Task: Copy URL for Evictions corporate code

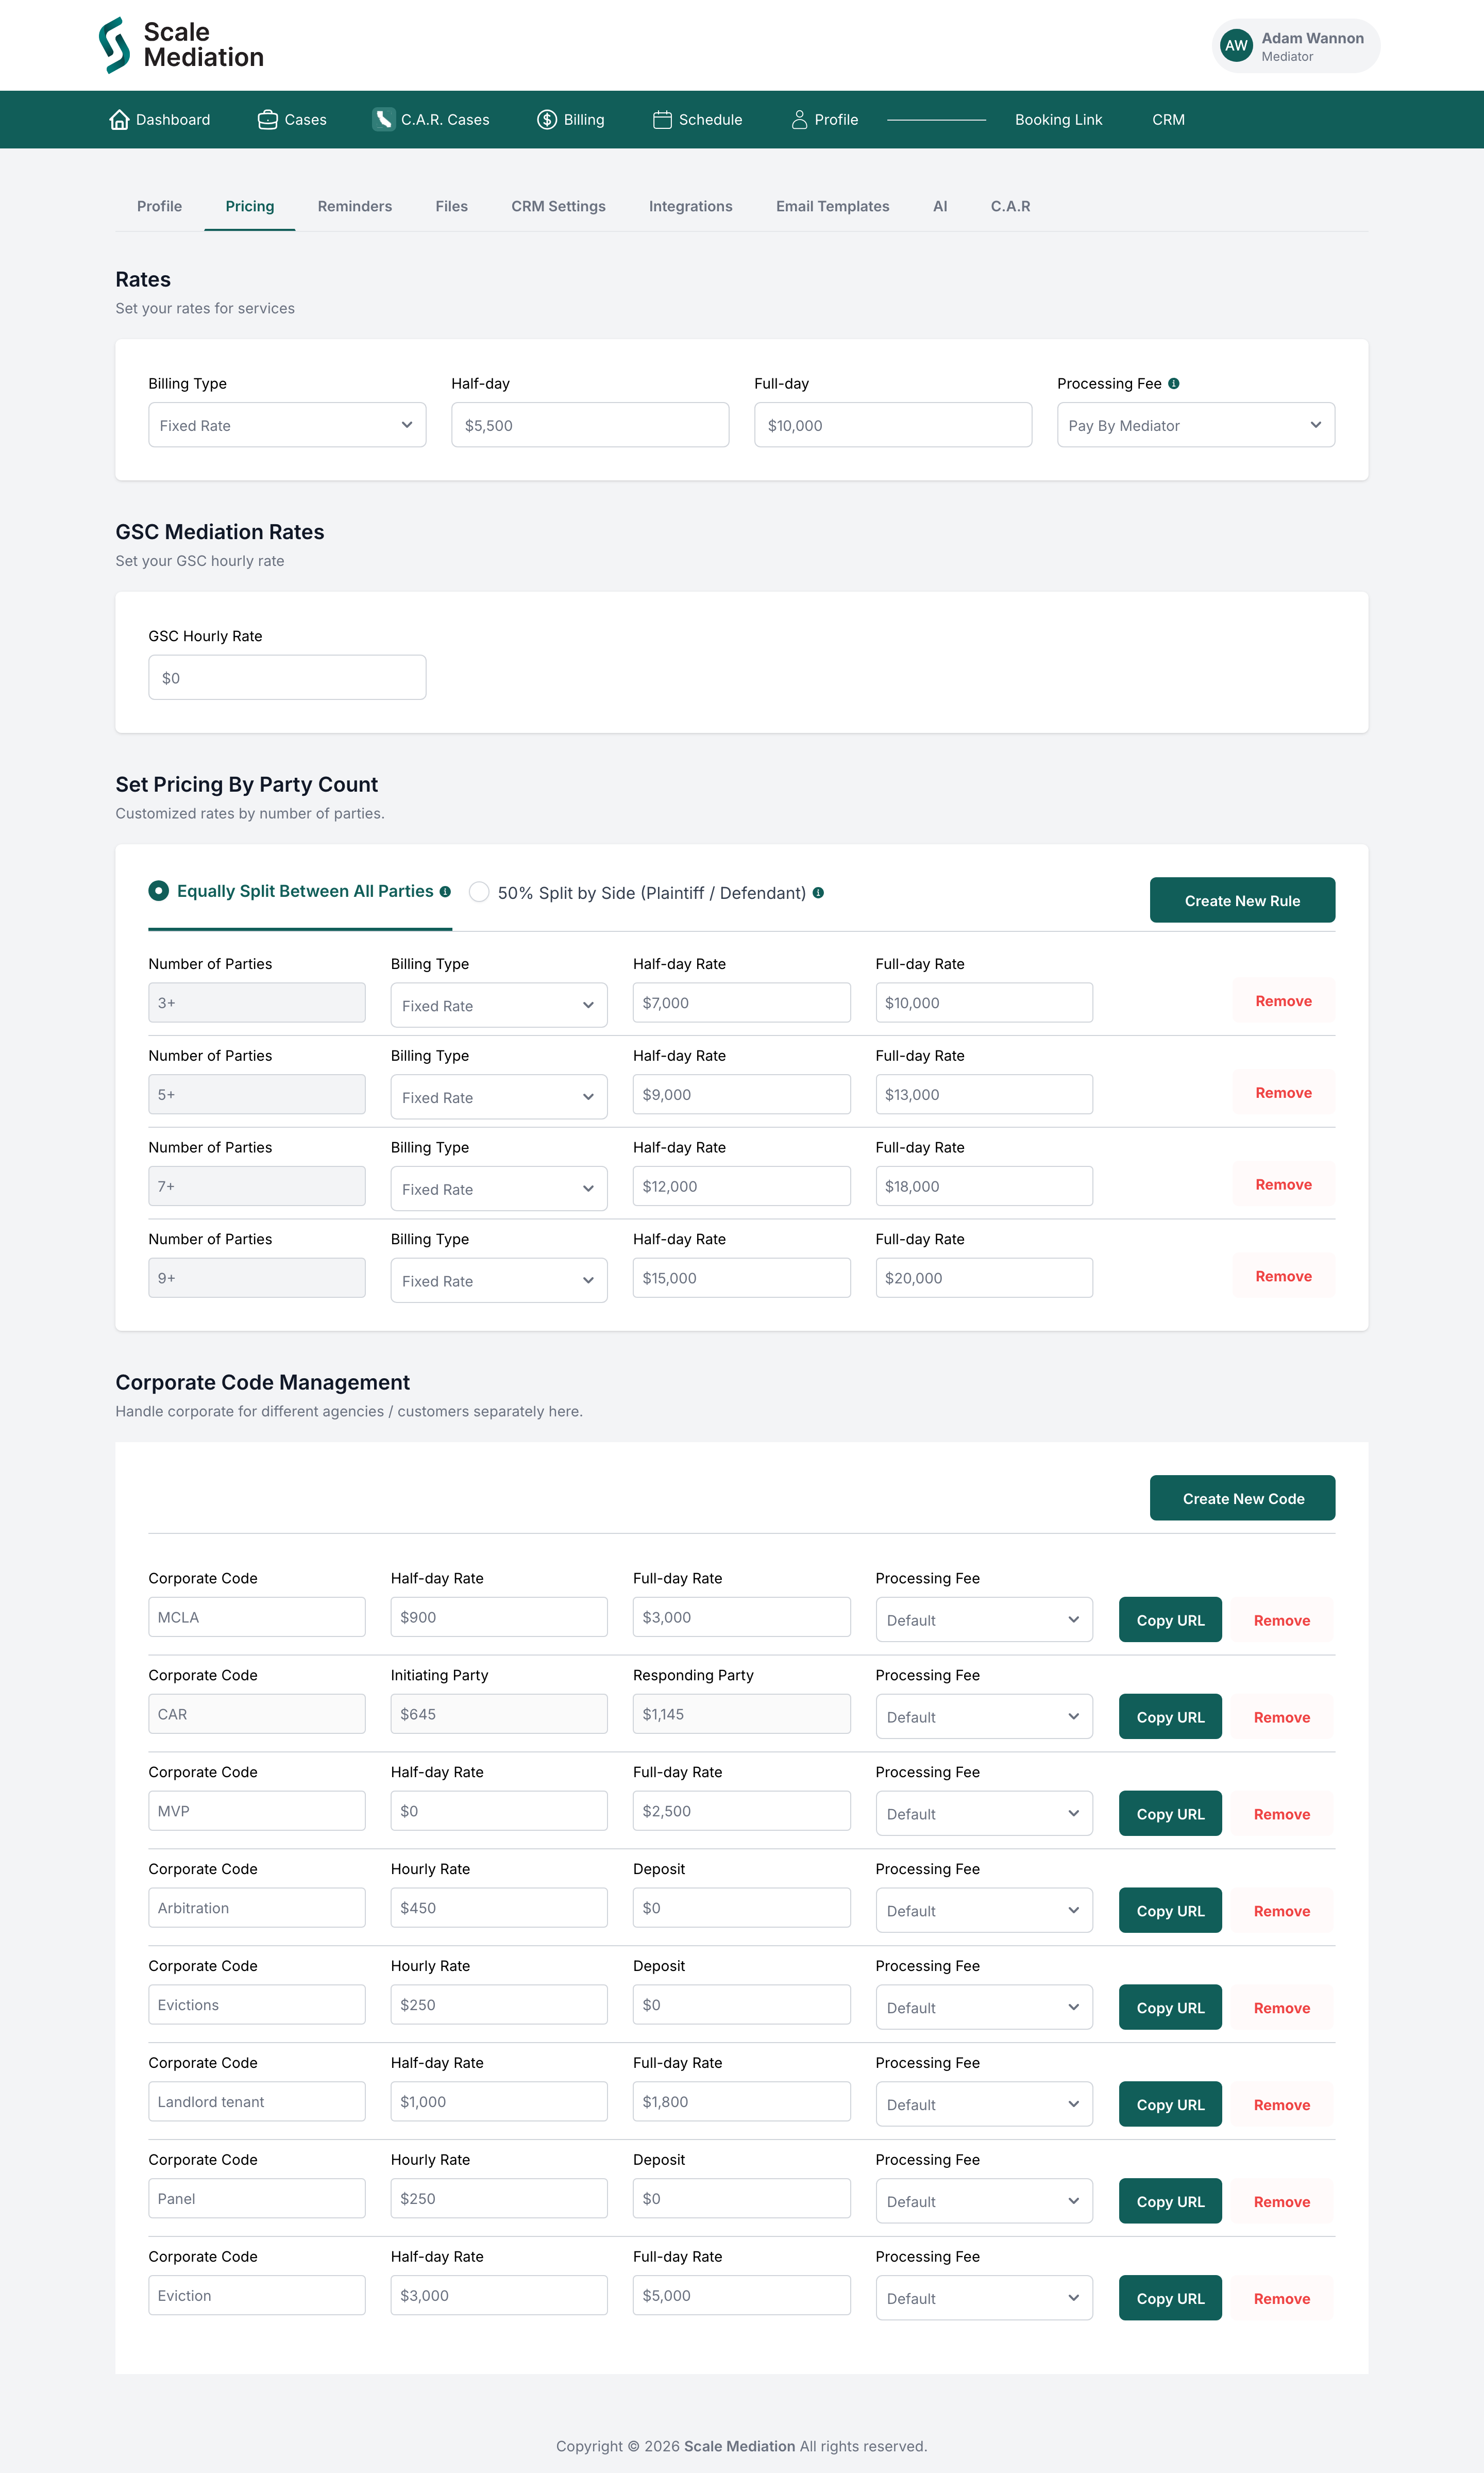Action: pos(1170,2008)
